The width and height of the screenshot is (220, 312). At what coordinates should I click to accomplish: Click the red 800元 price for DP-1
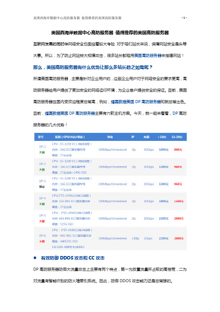(x=178, y=149)
